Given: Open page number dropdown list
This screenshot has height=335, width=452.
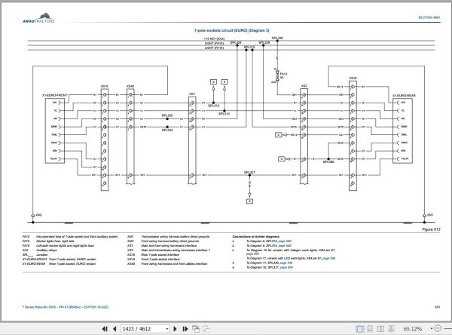Looking at the screenshot, I should (167, 329).
